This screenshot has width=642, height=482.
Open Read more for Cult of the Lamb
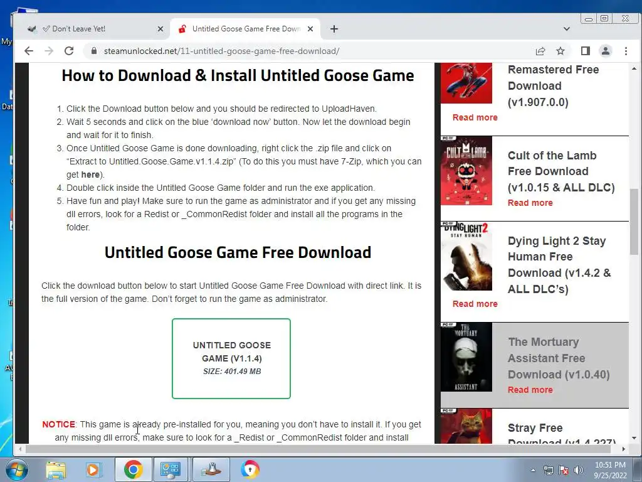[530, 203]
